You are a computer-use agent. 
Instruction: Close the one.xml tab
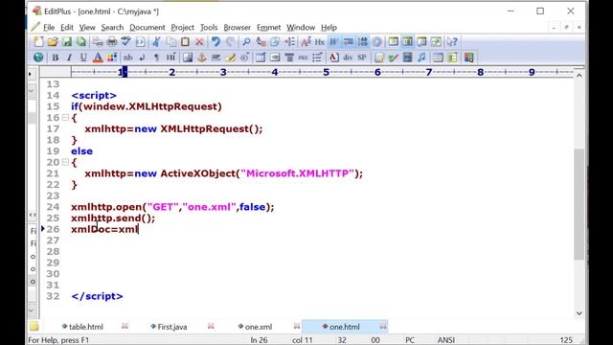coord(297,326)
